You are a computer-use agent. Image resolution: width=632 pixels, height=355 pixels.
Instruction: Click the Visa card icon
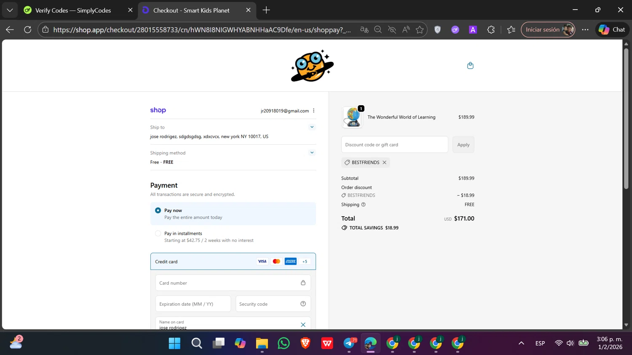(x=262, y=261)
